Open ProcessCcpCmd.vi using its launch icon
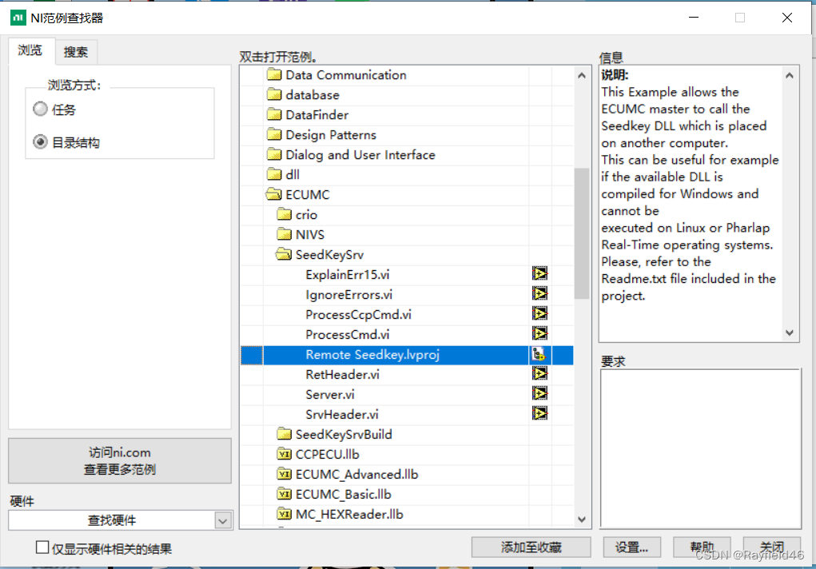816x569 pixels. pos(540,314)
